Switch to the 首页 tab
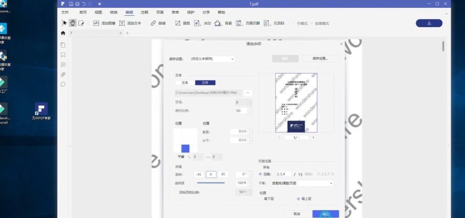Image resolution: width=465 pixels, height=218 pixels. point(83,12)
